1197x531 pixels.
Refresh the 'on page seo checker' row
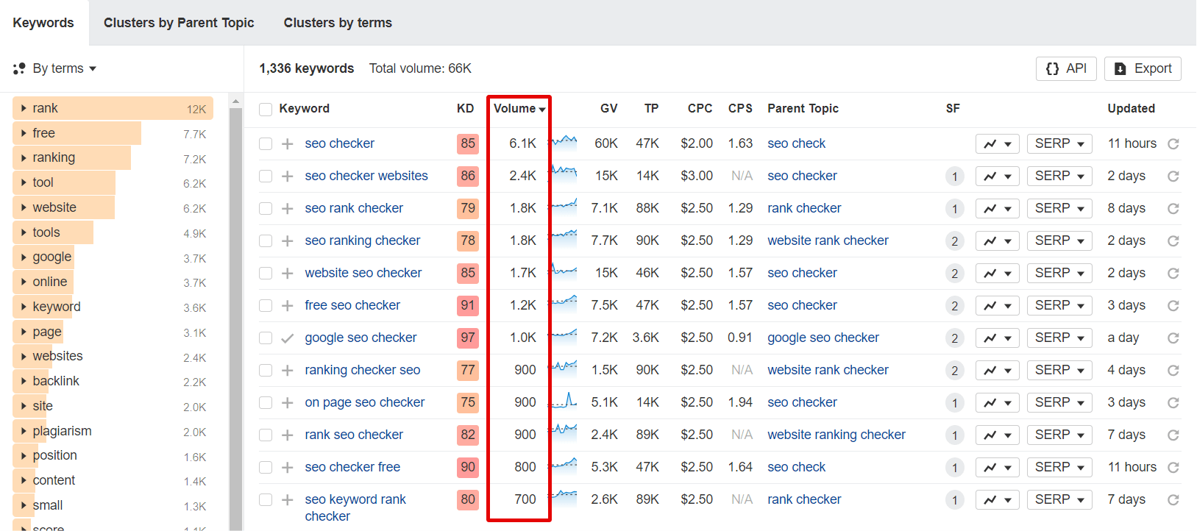[1173, 403]
